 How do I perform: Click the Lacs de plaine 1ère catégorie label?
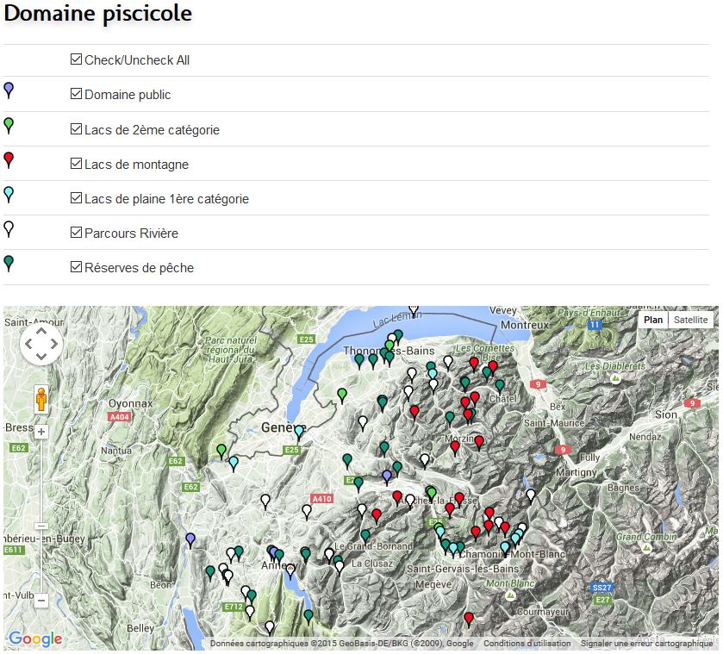click(167, 199)
